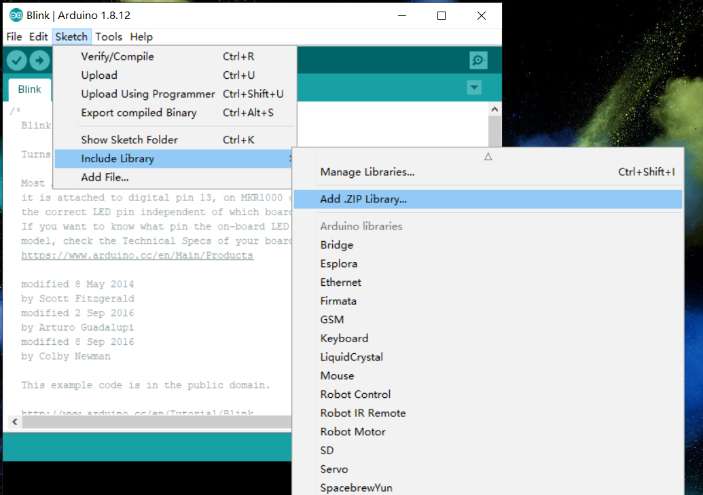Click the horizontal scroll-left arrow
The height and width of the screenshot is (495, 703).
(x=15, y=422)
